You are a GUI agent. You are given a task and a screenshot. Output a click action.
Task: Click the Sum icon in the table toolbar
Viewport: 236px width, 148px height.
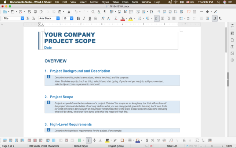click(x=197, y=140)
